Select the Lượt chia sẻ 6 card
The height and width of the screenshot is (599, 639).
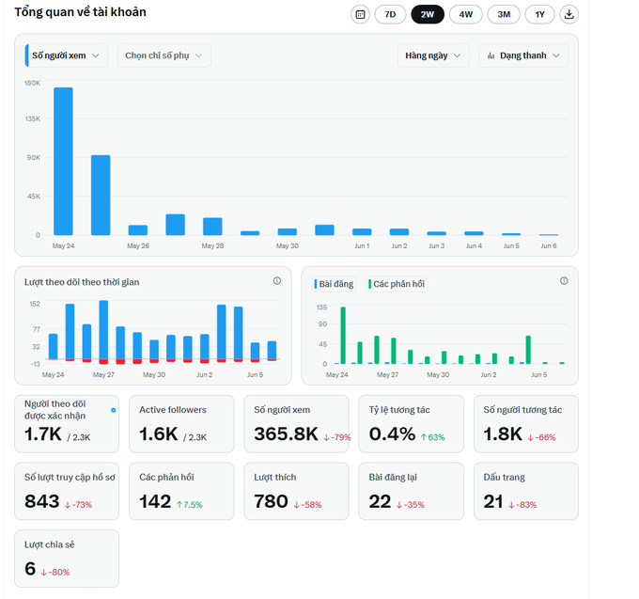67,559
